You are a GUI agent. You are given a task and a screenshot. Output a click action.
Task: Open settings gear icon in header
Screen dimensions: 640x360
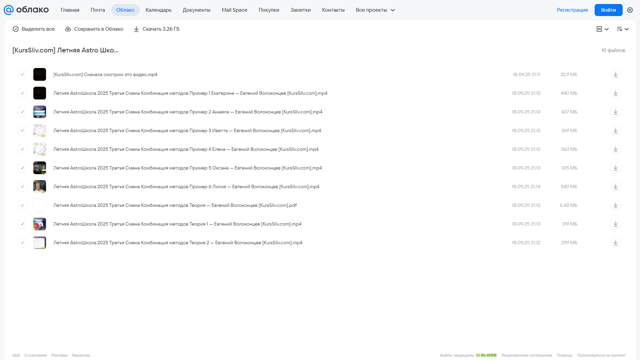(630, 10)
